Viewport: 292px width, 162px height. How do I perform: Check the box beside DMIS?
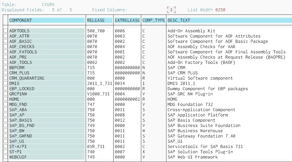tap(6, 83)
